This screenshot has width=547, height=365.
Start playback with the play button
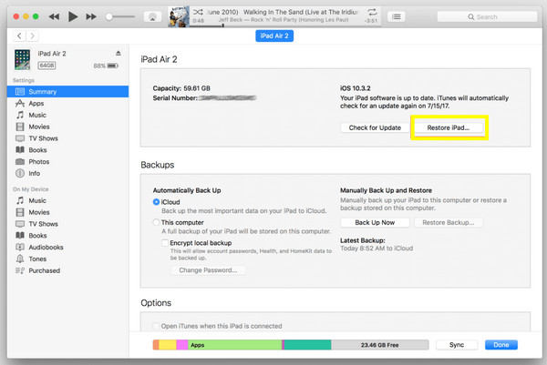(73, 16)
